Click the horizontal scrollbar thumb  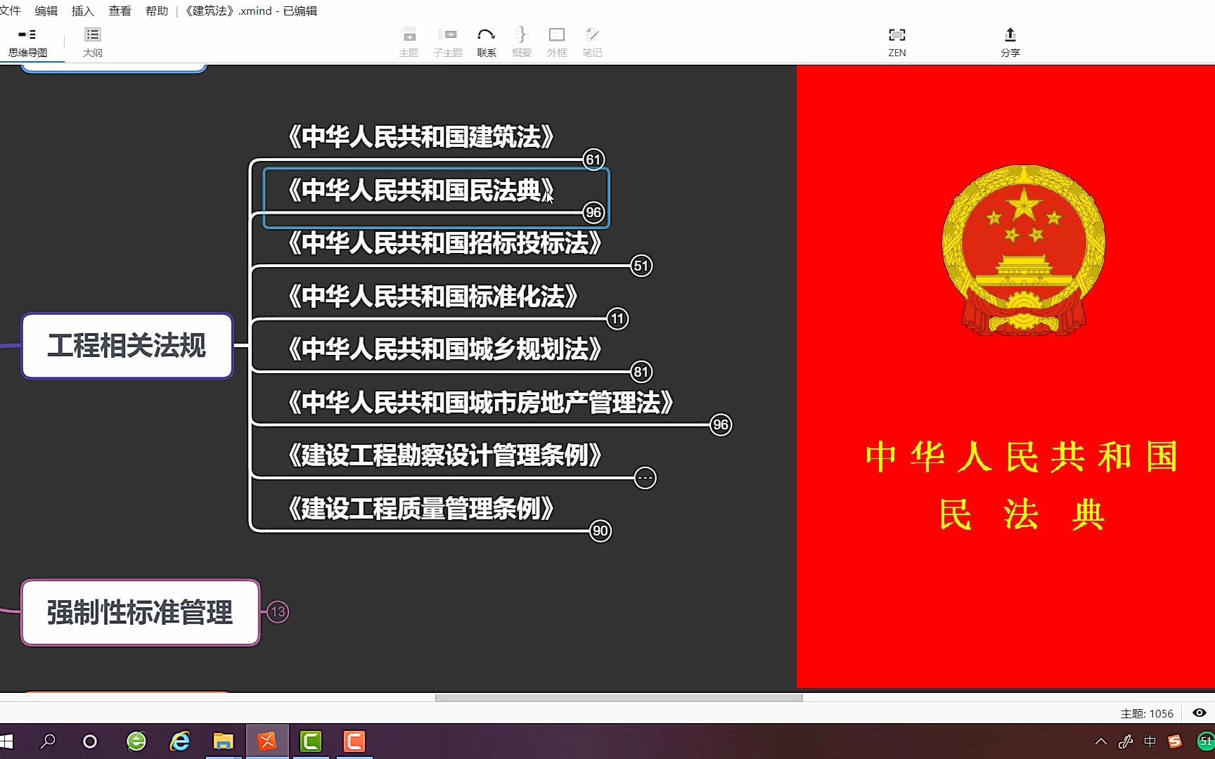pos(619,698)
